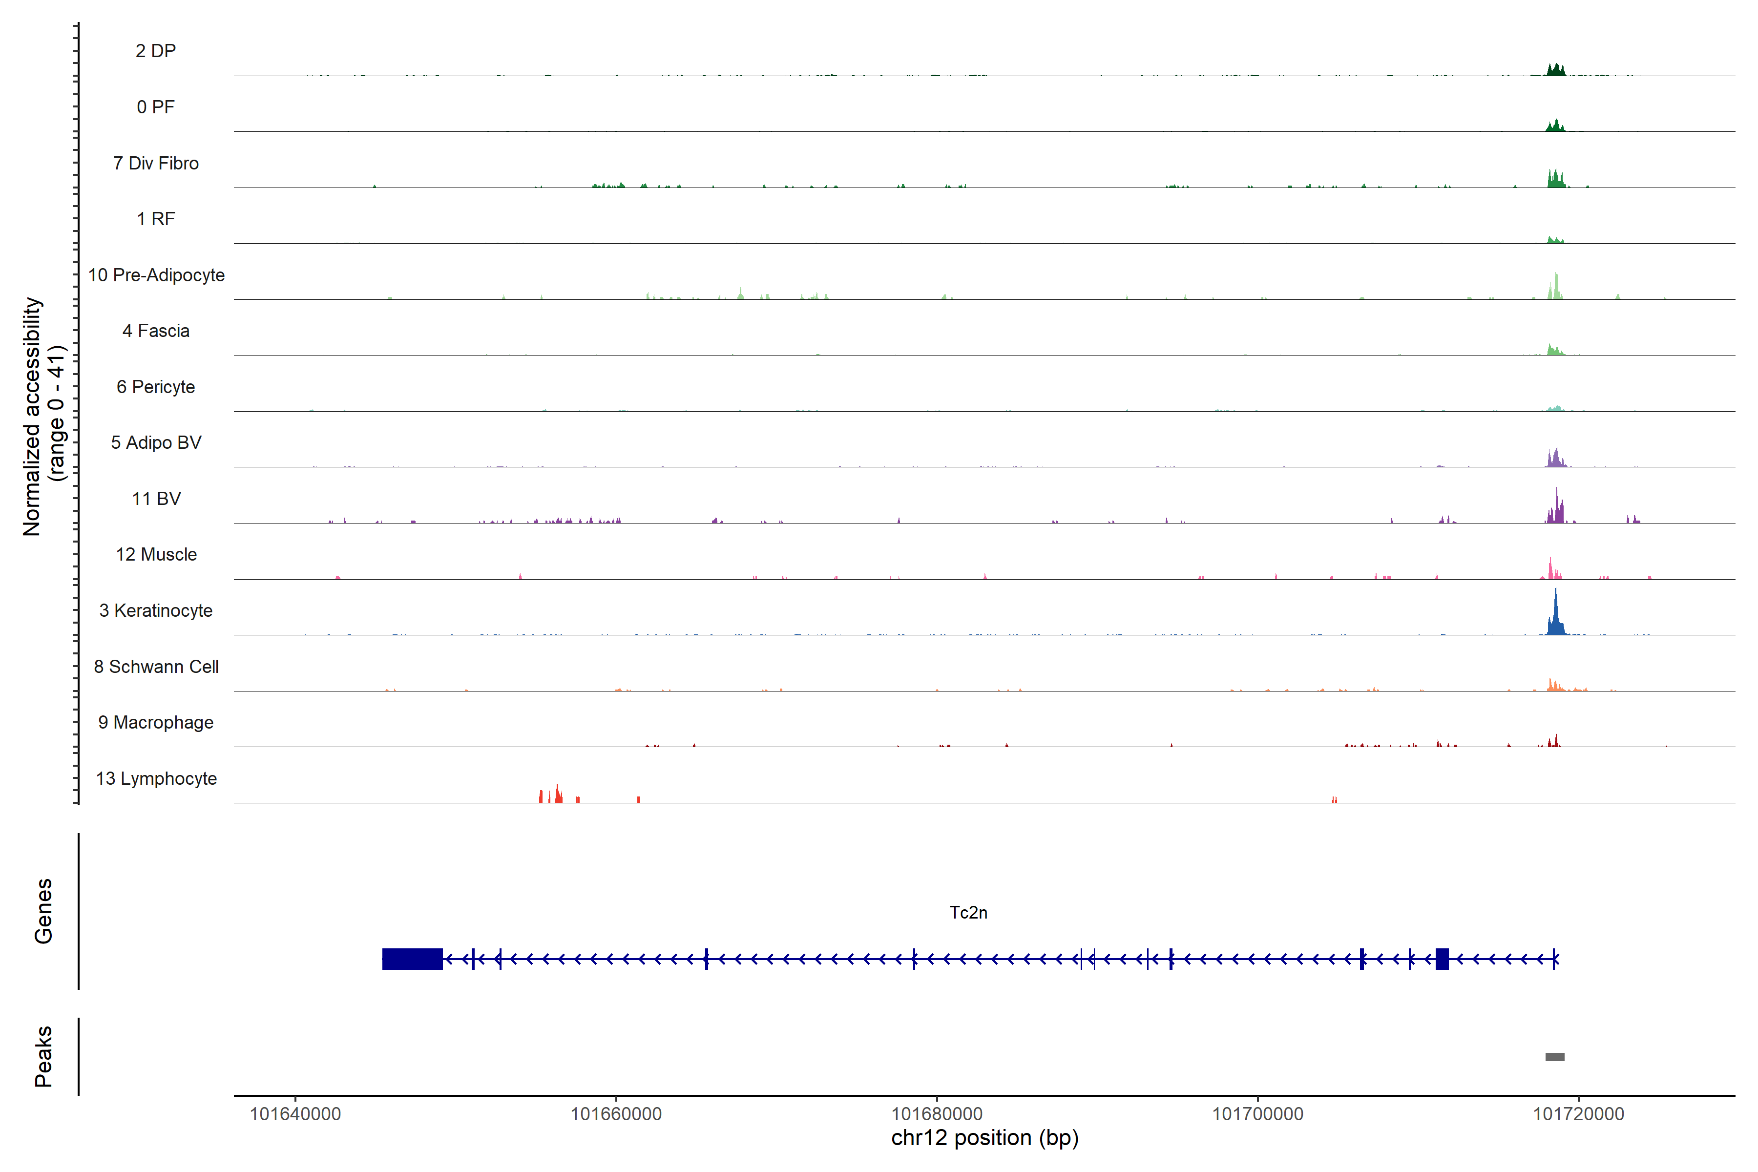Image resolution: width=1758 pixels, height=1172 pixels.
Task: Click the 2 DP track label
Action: click(x=155, y=51)
